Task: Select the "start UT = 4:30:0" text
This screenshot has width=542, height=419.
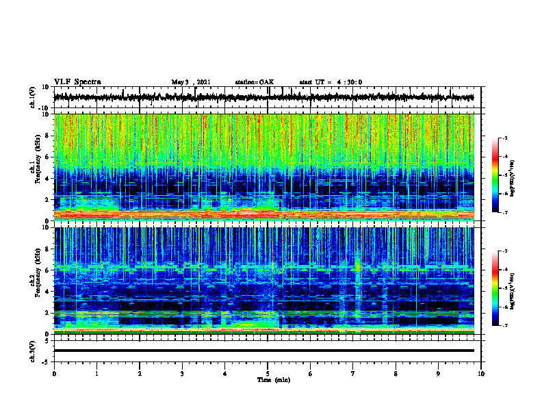Action: point(331,82)
